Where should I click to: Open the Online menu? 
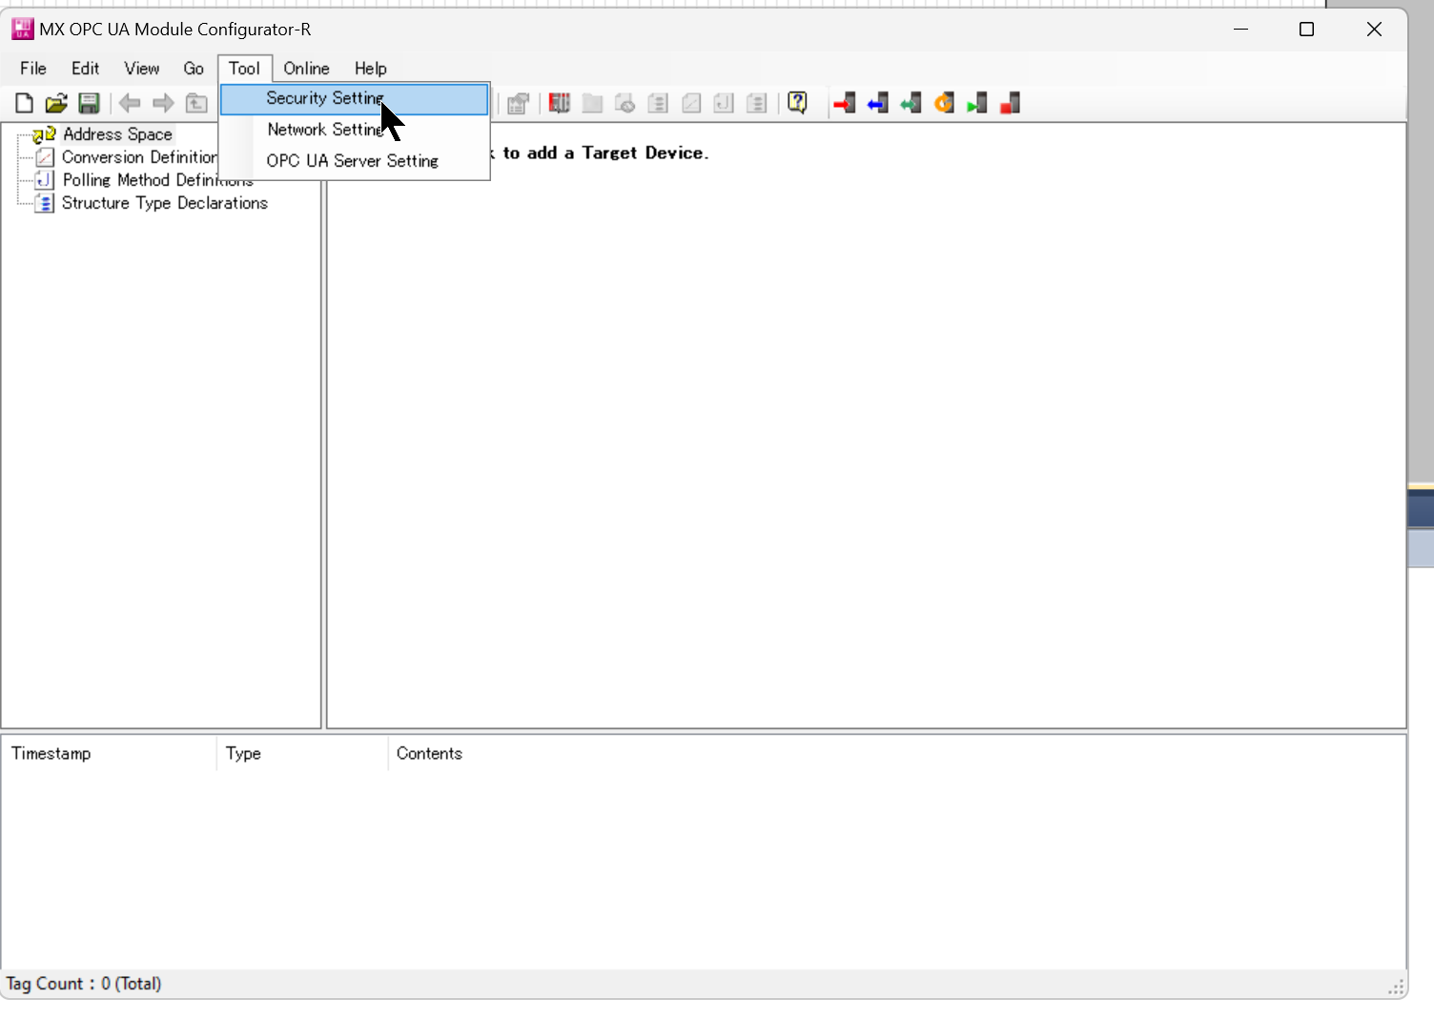pos(306,69)
